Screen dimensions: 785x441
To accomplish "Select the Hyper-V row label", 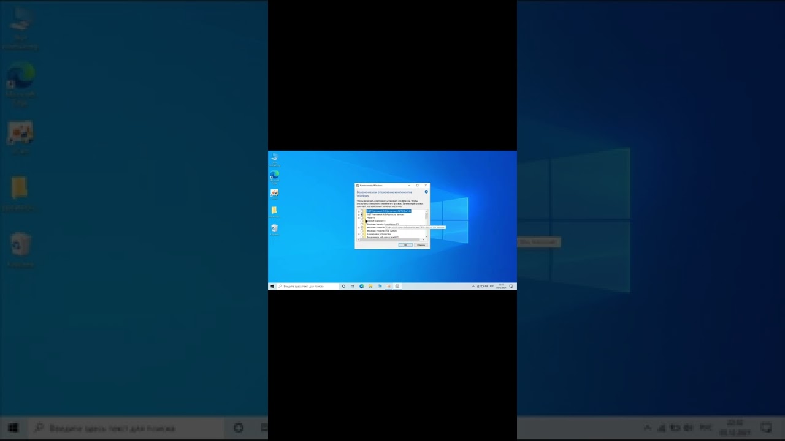I will 371,217.
